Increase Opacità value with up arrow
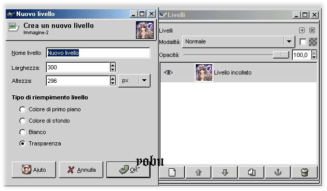 pyautogui.click(x=314, y=53)
